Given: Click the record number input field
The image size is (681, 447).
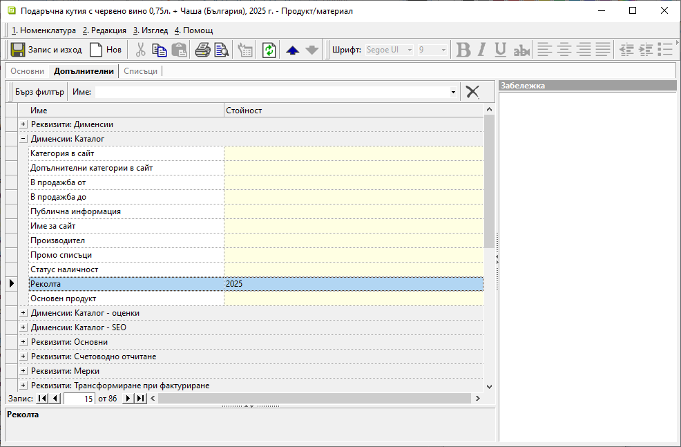Looking at the screenshot, I should tap(79, 399).
